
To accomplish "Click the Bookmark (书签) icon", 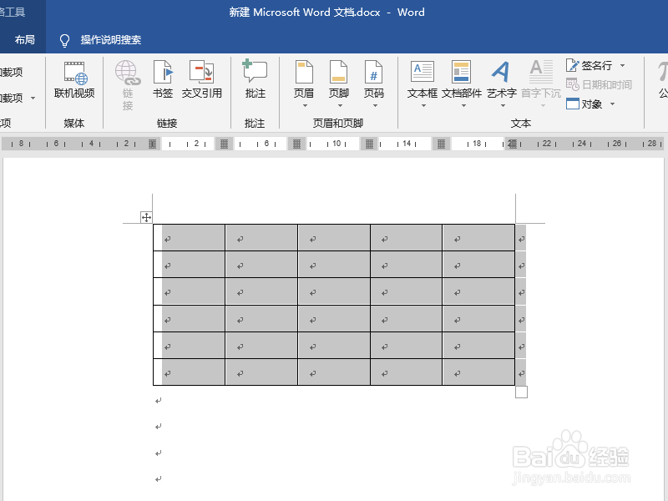I will point(163,72).
